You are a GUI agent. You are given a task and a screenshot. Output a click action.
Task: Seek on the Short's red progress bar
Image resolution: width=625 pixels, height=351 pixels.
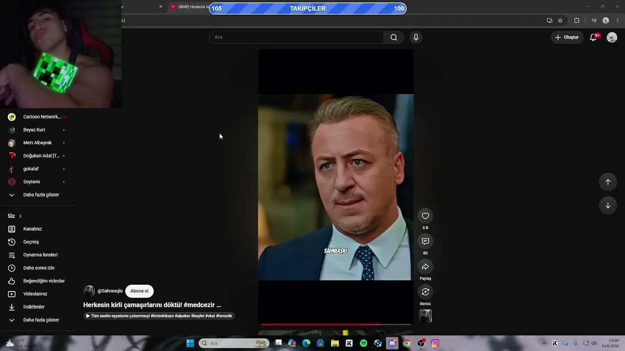(x=335, y=324)
